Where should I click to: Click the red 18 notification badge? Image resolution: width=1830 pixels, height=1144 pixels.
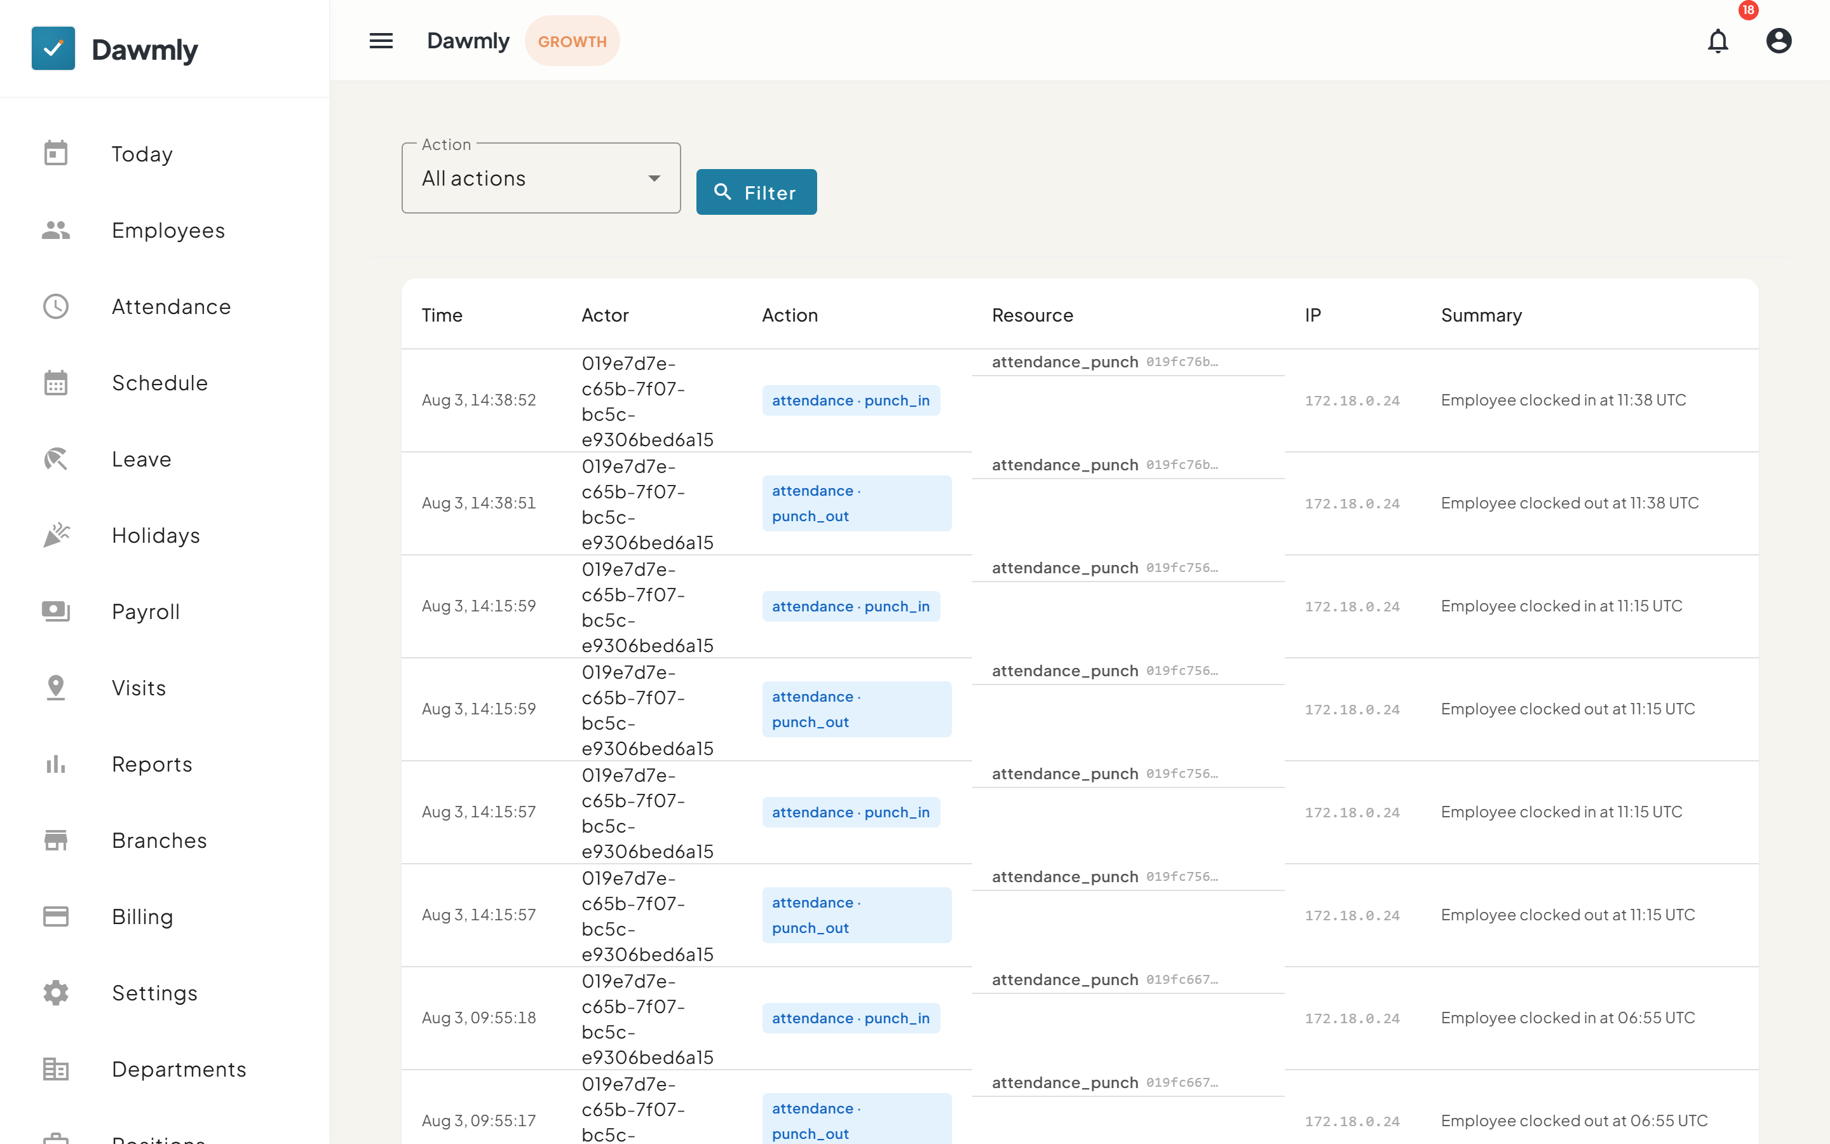click(x=1748, y=10)
